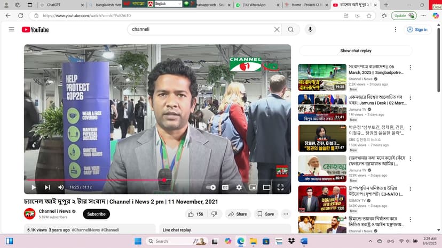Search with your voice microphone
Viewport: 442px width, 248px height.
[x=310, y=29]
